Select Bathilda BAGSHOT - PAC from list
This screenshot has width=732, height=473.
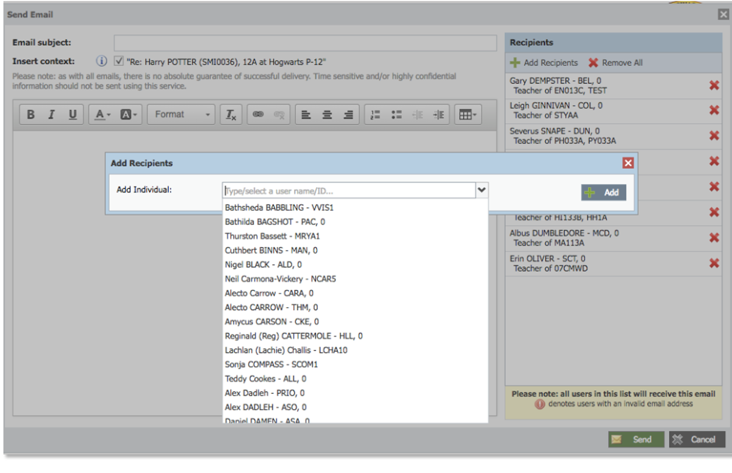pos(355,222)
